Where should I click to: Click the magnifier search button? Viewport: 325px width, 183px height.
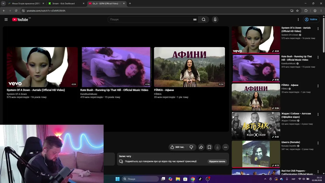point(204,20)
